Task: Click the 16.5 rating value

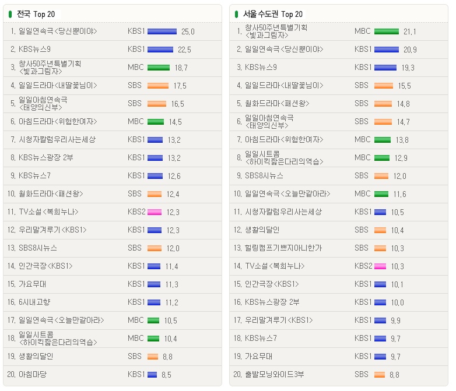Action: [x=177, y=104]
